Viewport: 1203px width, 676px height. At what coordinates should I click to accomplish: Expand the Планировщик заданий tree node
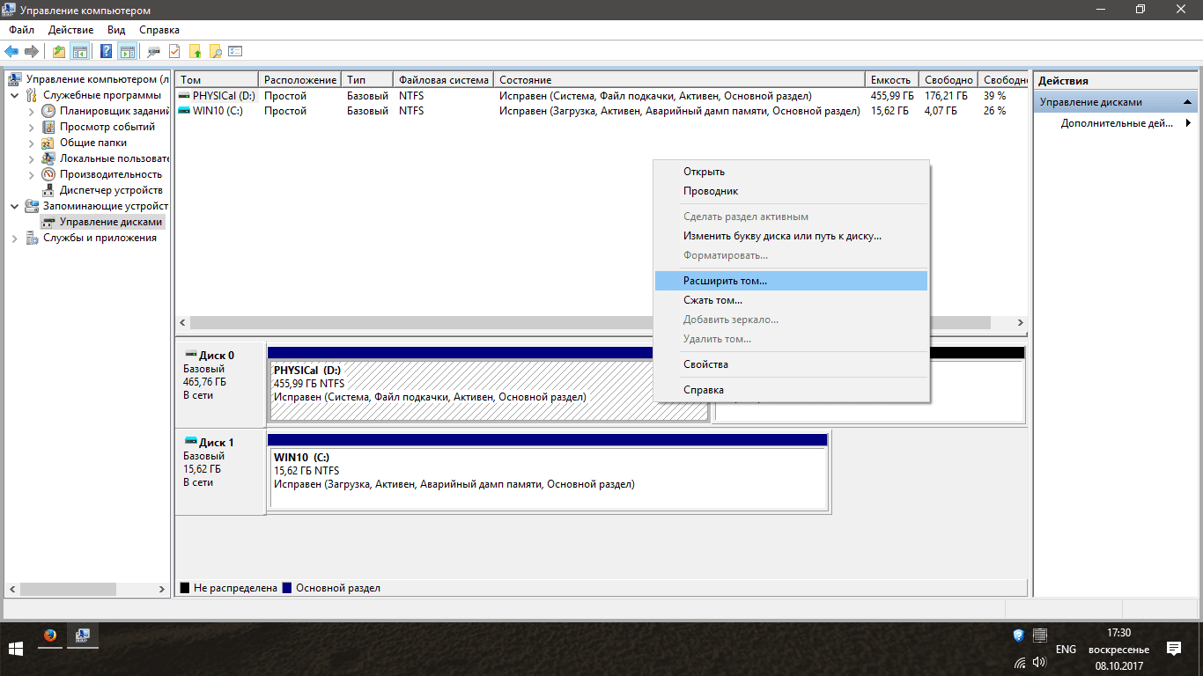click(x=32, y=111)
